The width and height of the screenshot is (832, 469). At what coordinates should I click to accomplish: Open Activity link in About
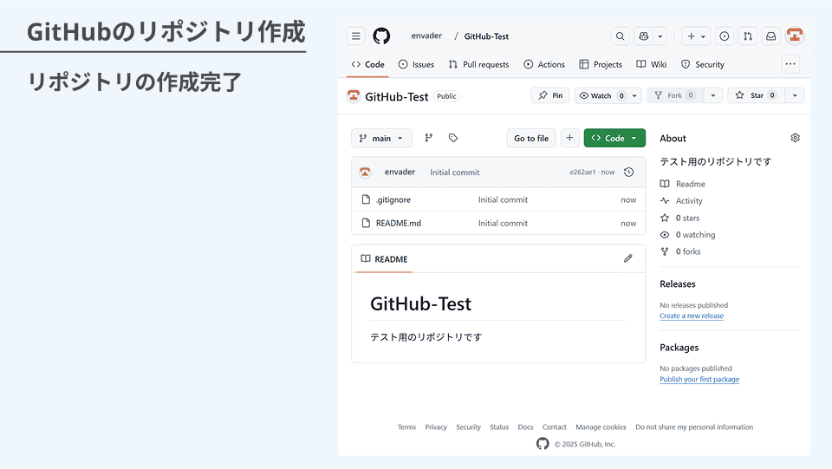point(681,201)
